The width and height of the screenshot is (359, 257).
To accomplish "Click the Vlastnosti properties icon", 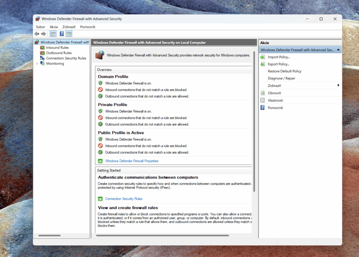I will click(x=263, y=100).
